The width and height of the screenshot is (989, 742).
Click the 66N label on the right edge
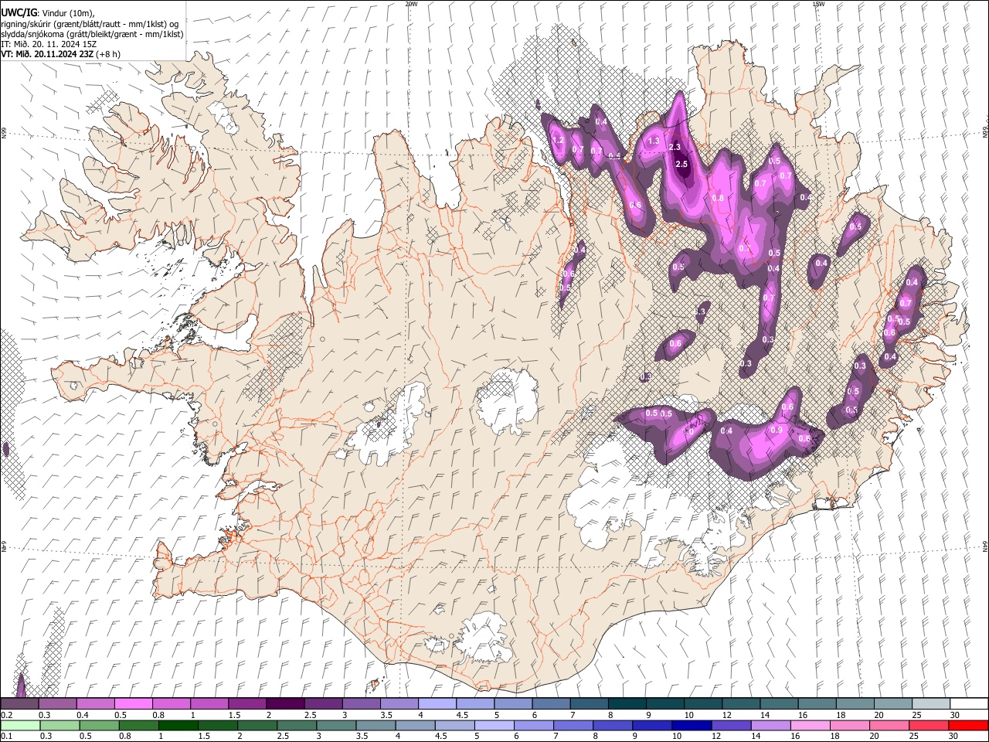(985, 132)
